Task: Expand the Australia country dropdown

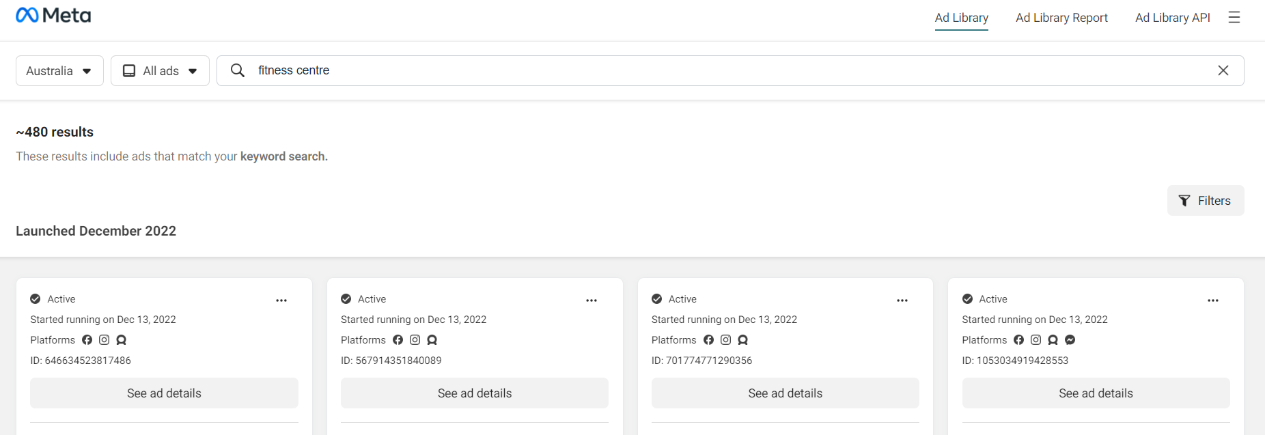Action: (x=59, y=71)
